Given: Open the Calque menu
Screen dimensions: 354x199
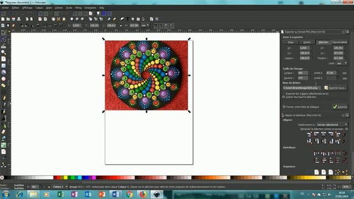Looking at the screenshot, I should (x=39, y=8).
